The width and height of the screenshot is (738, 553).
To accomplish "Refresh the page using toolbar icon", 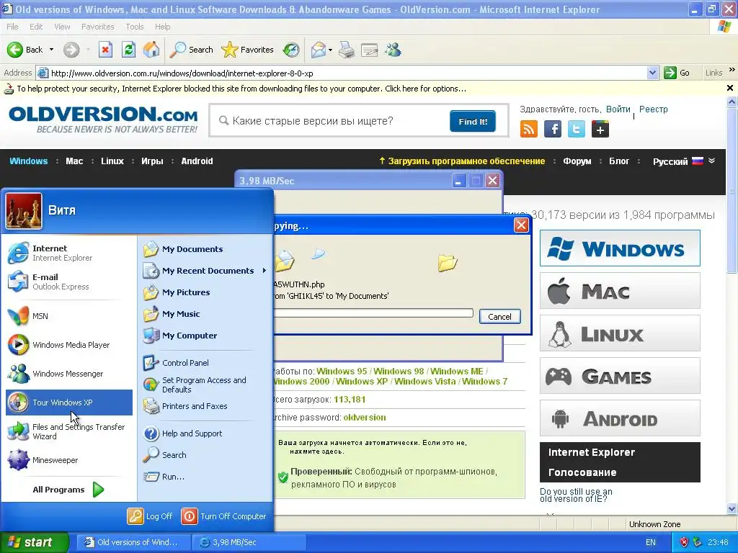I will tap(128, 50).
